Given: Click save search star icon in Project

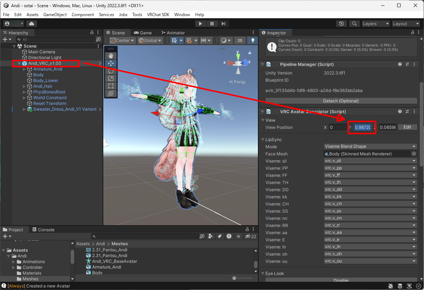Looking at the screenshot, I should [238, 236].
